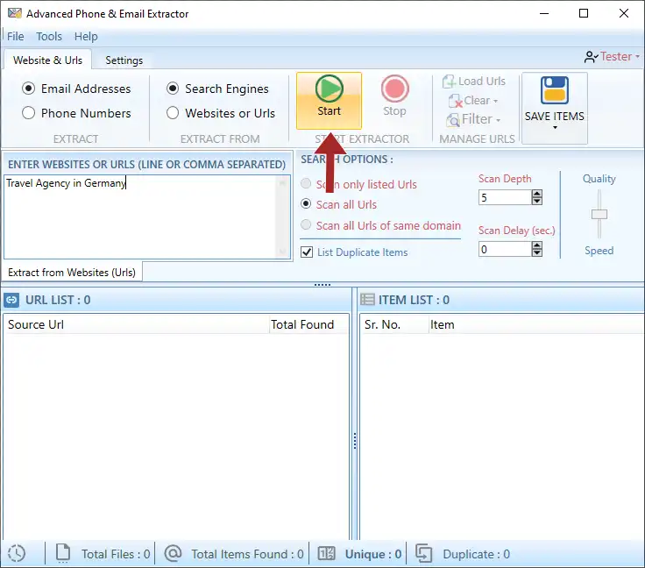Increase Scan Depth with up arrow

point(537,194)
